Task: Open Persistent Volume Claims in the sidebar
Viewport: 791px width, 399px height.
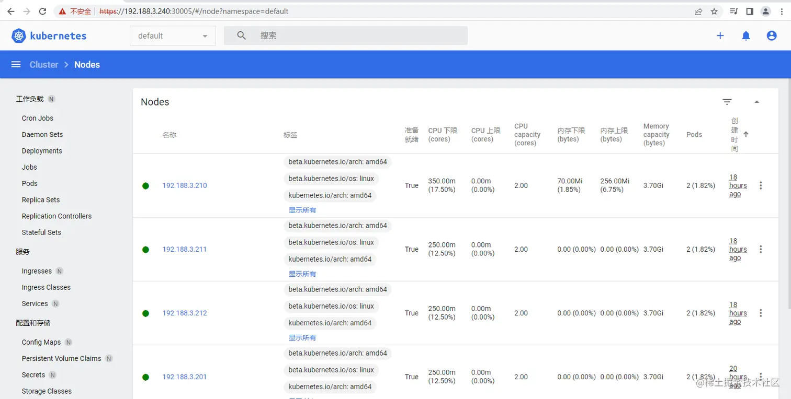Action: pyautogui.click(x=62, y=358)
